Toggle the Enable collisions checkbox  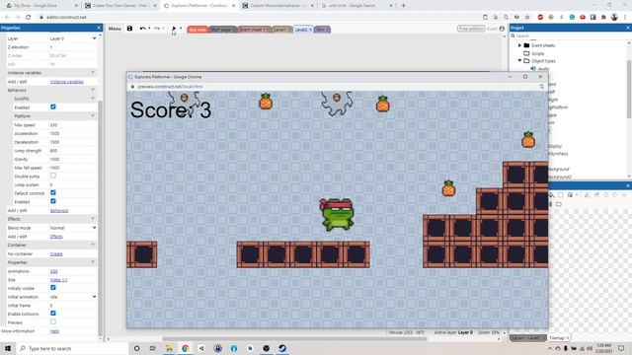[52, 314]
